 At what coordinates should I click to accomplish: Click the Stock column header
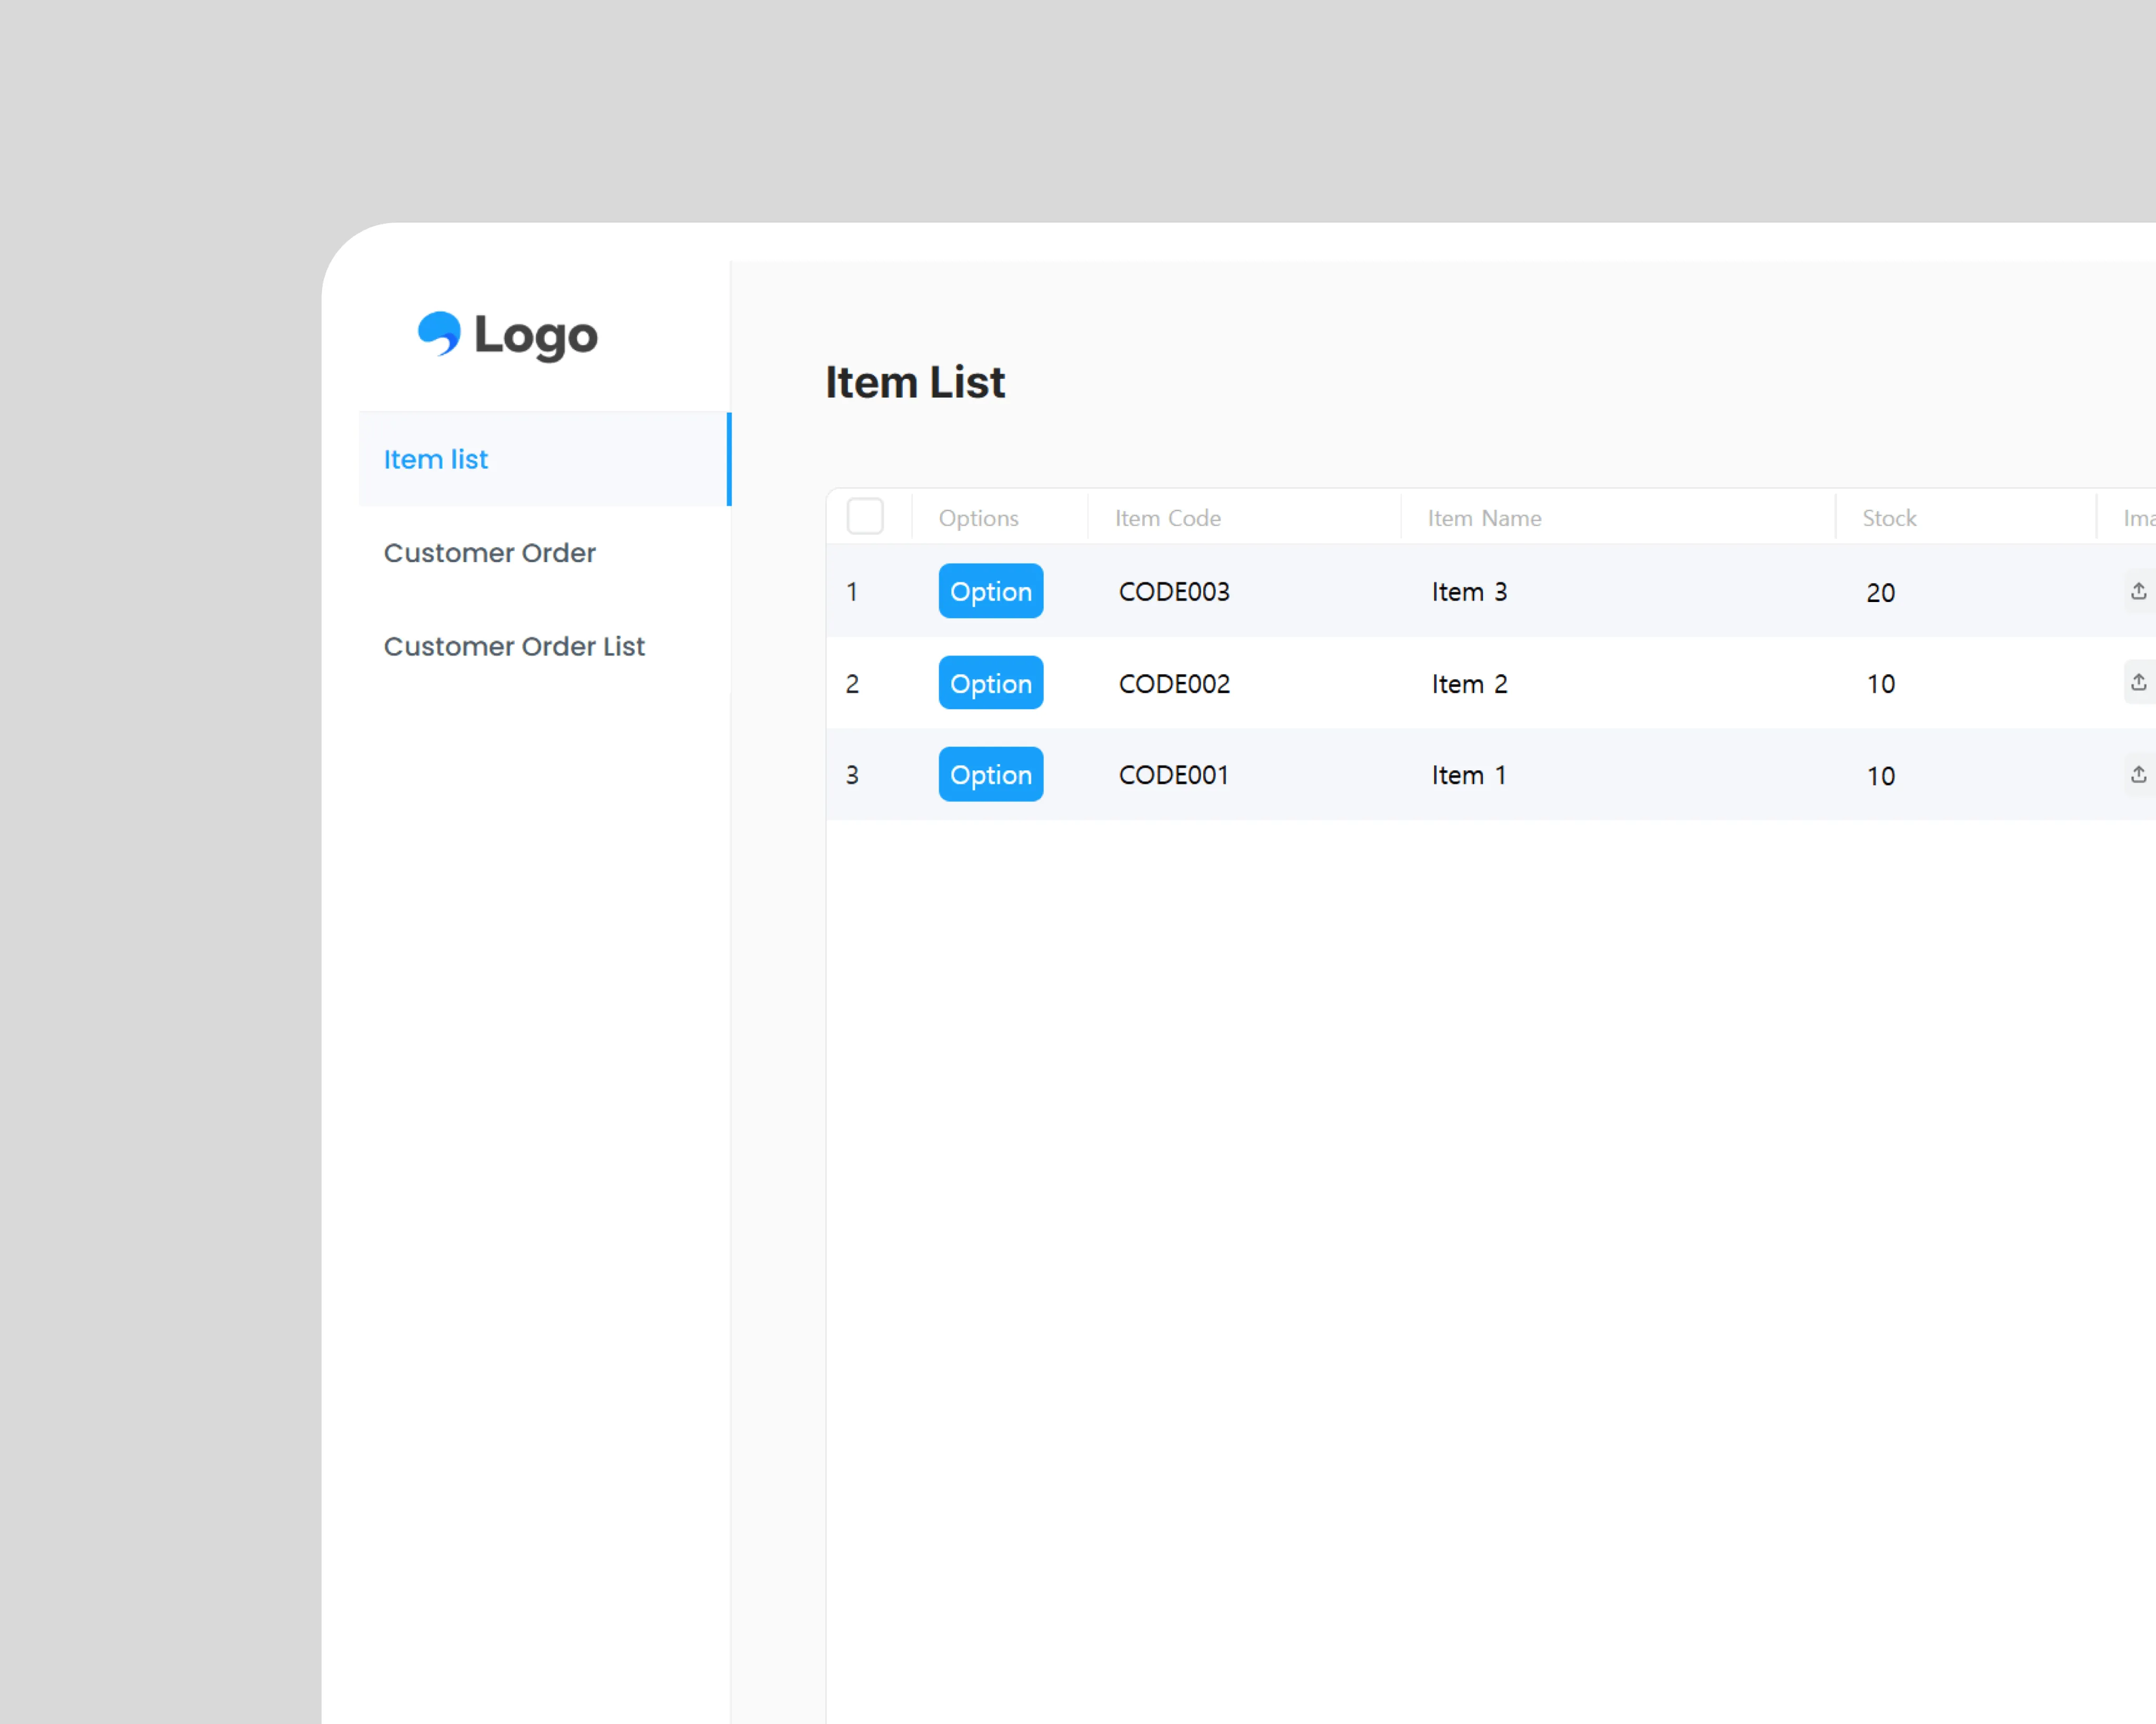(x=1888, y=517)
